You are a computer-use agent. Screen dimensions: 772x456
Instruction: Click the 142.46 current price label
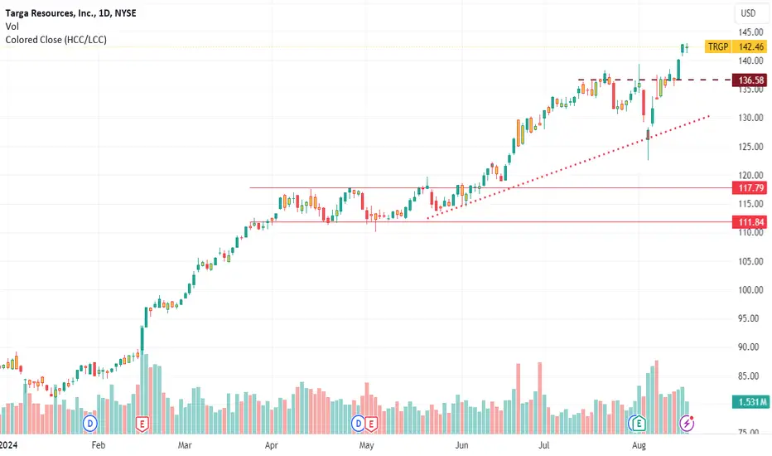(x=750, y=46)
